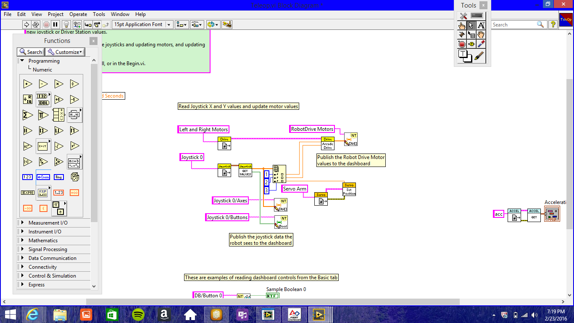The width and height of the screenshot is (574, 323).
Task: Click the Step Over button
Action: tap(97, 24)
